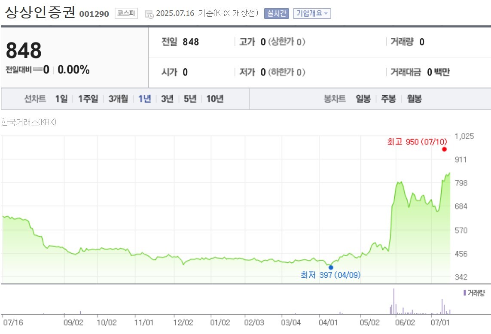
Task: Show the 3년 line chart
Action: (167, 99)
